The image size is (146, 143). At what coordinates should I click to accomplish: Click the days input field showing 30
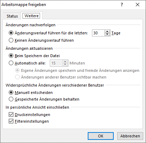(99, 33)
